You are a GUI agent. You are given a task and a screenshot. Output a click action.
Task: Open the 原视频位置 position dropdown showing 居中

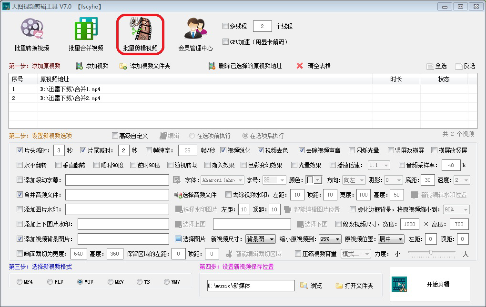[x=392, y=238]
